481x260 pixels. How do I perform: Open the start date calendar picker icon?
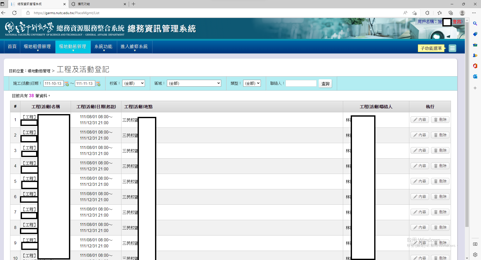[x=66, y=84]
